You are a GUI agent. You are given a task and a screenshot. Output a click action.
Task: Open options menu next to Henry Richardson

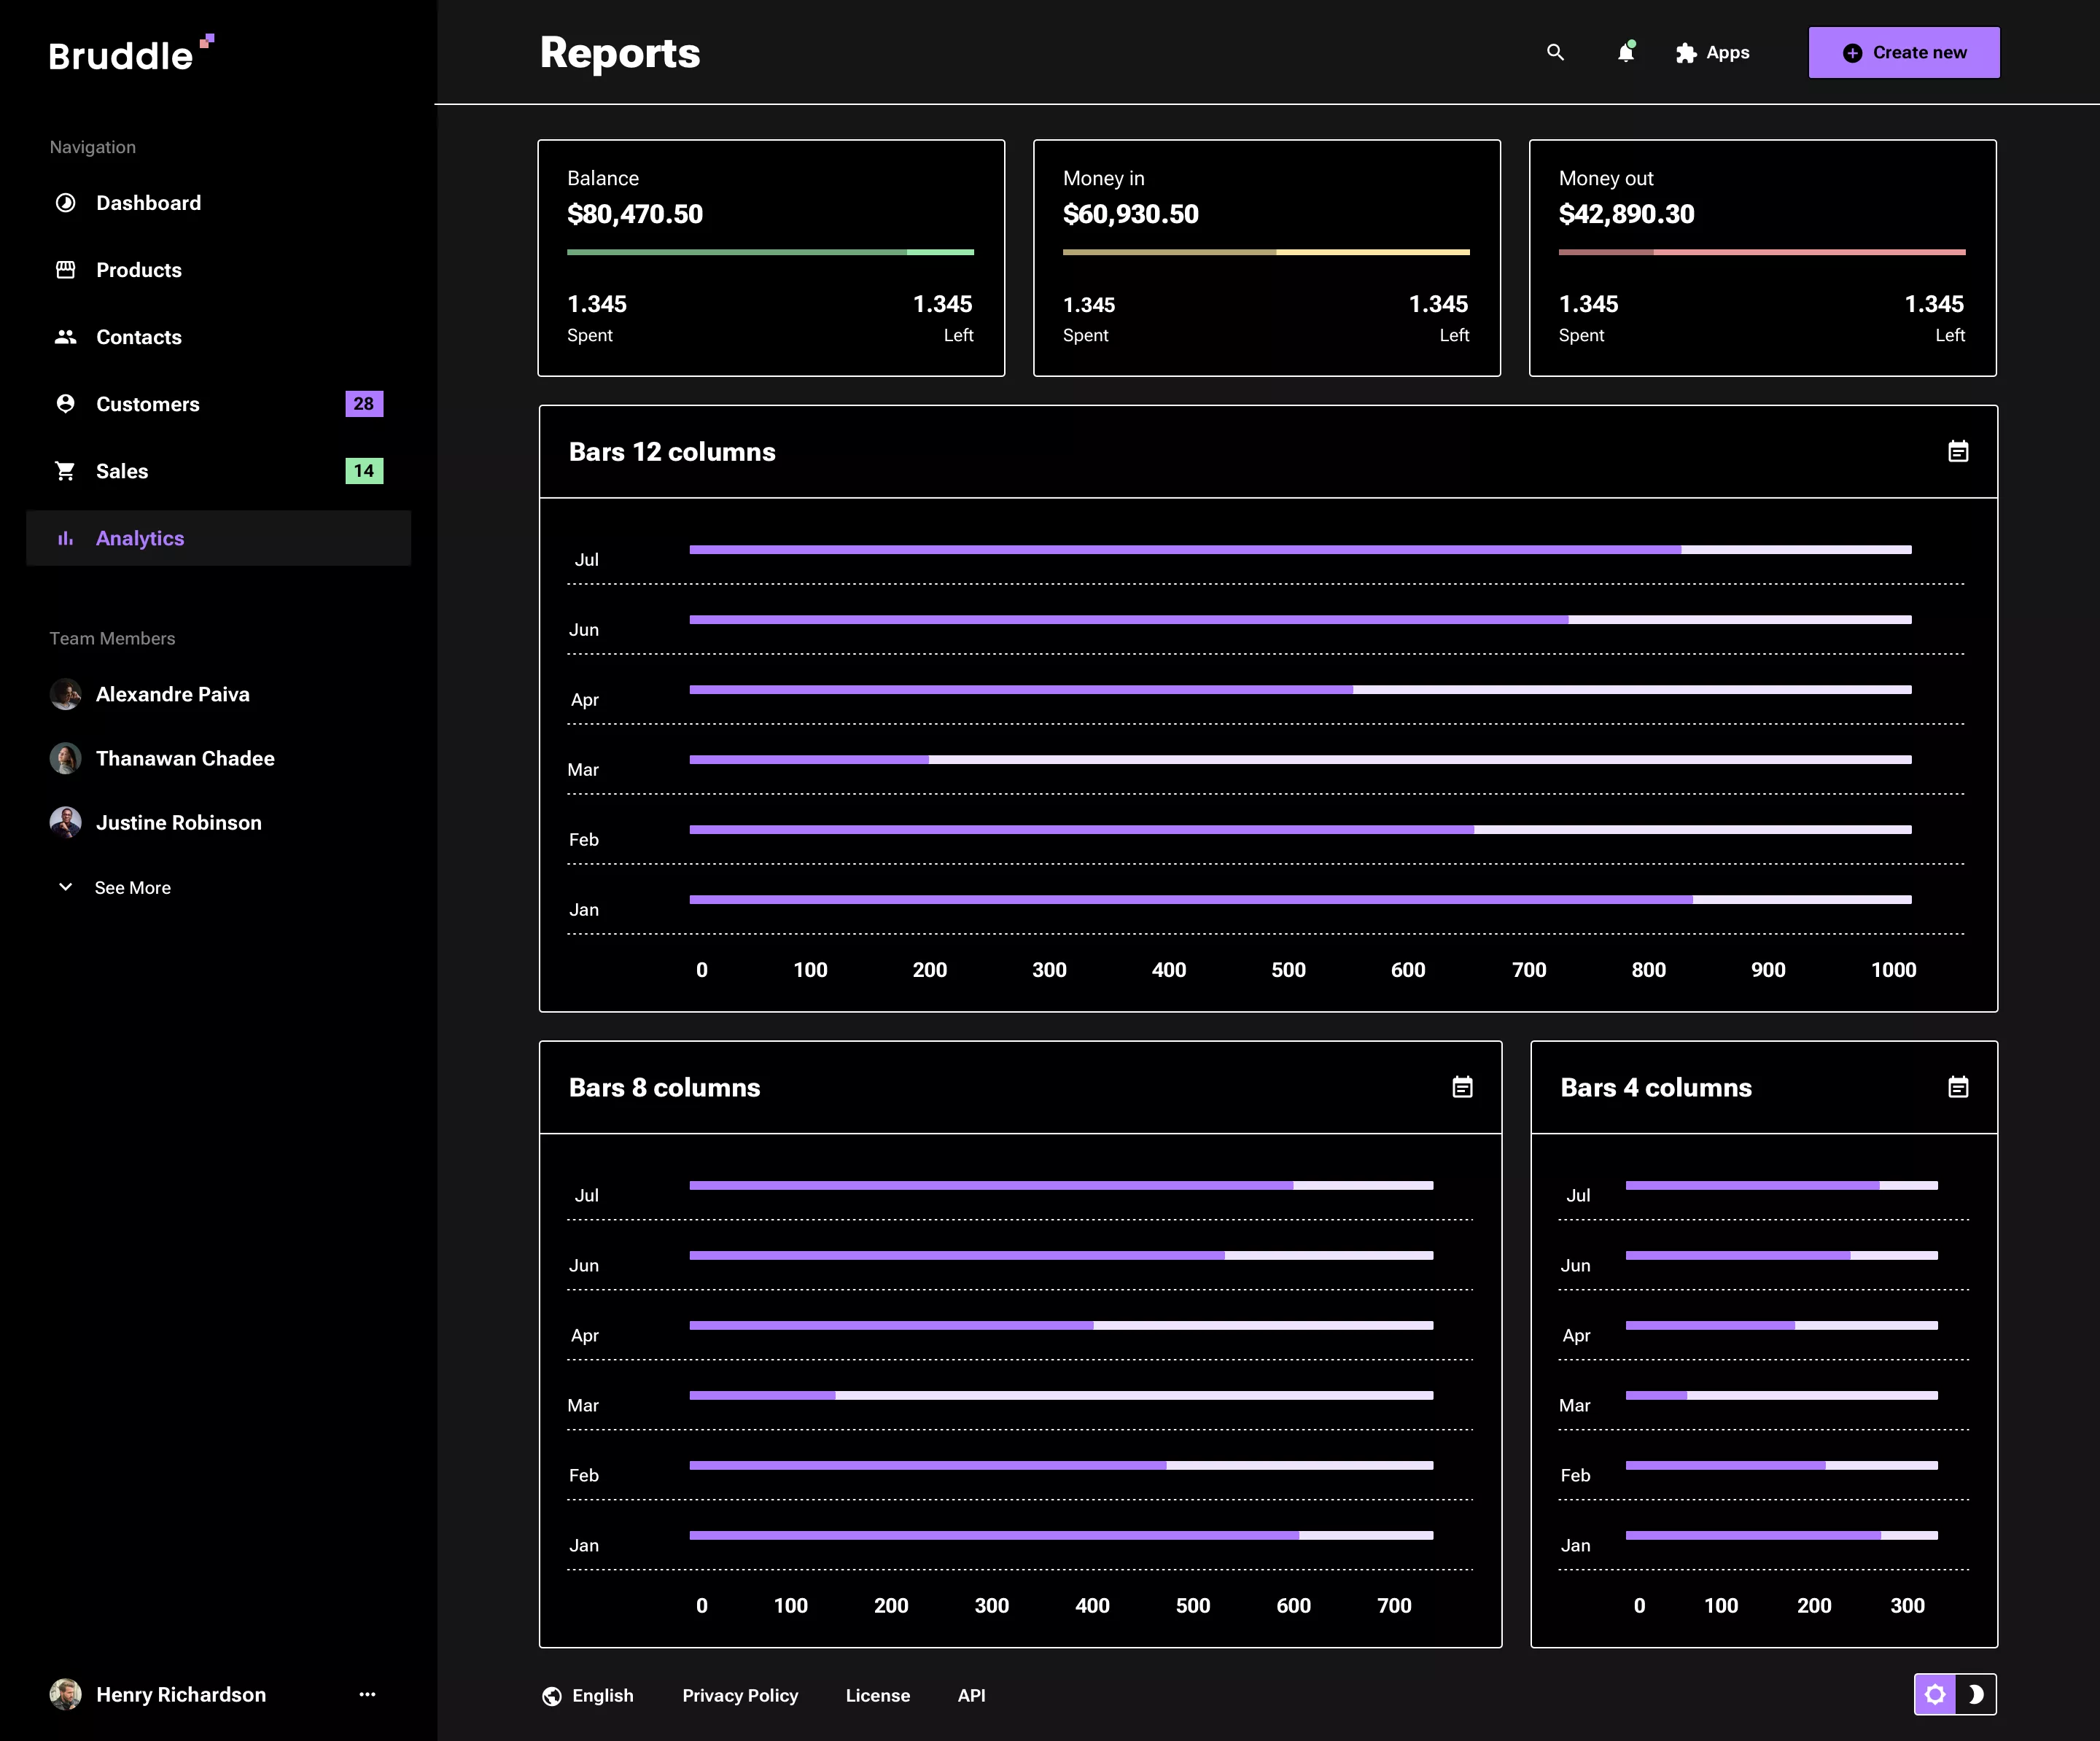pos(367,1694)
